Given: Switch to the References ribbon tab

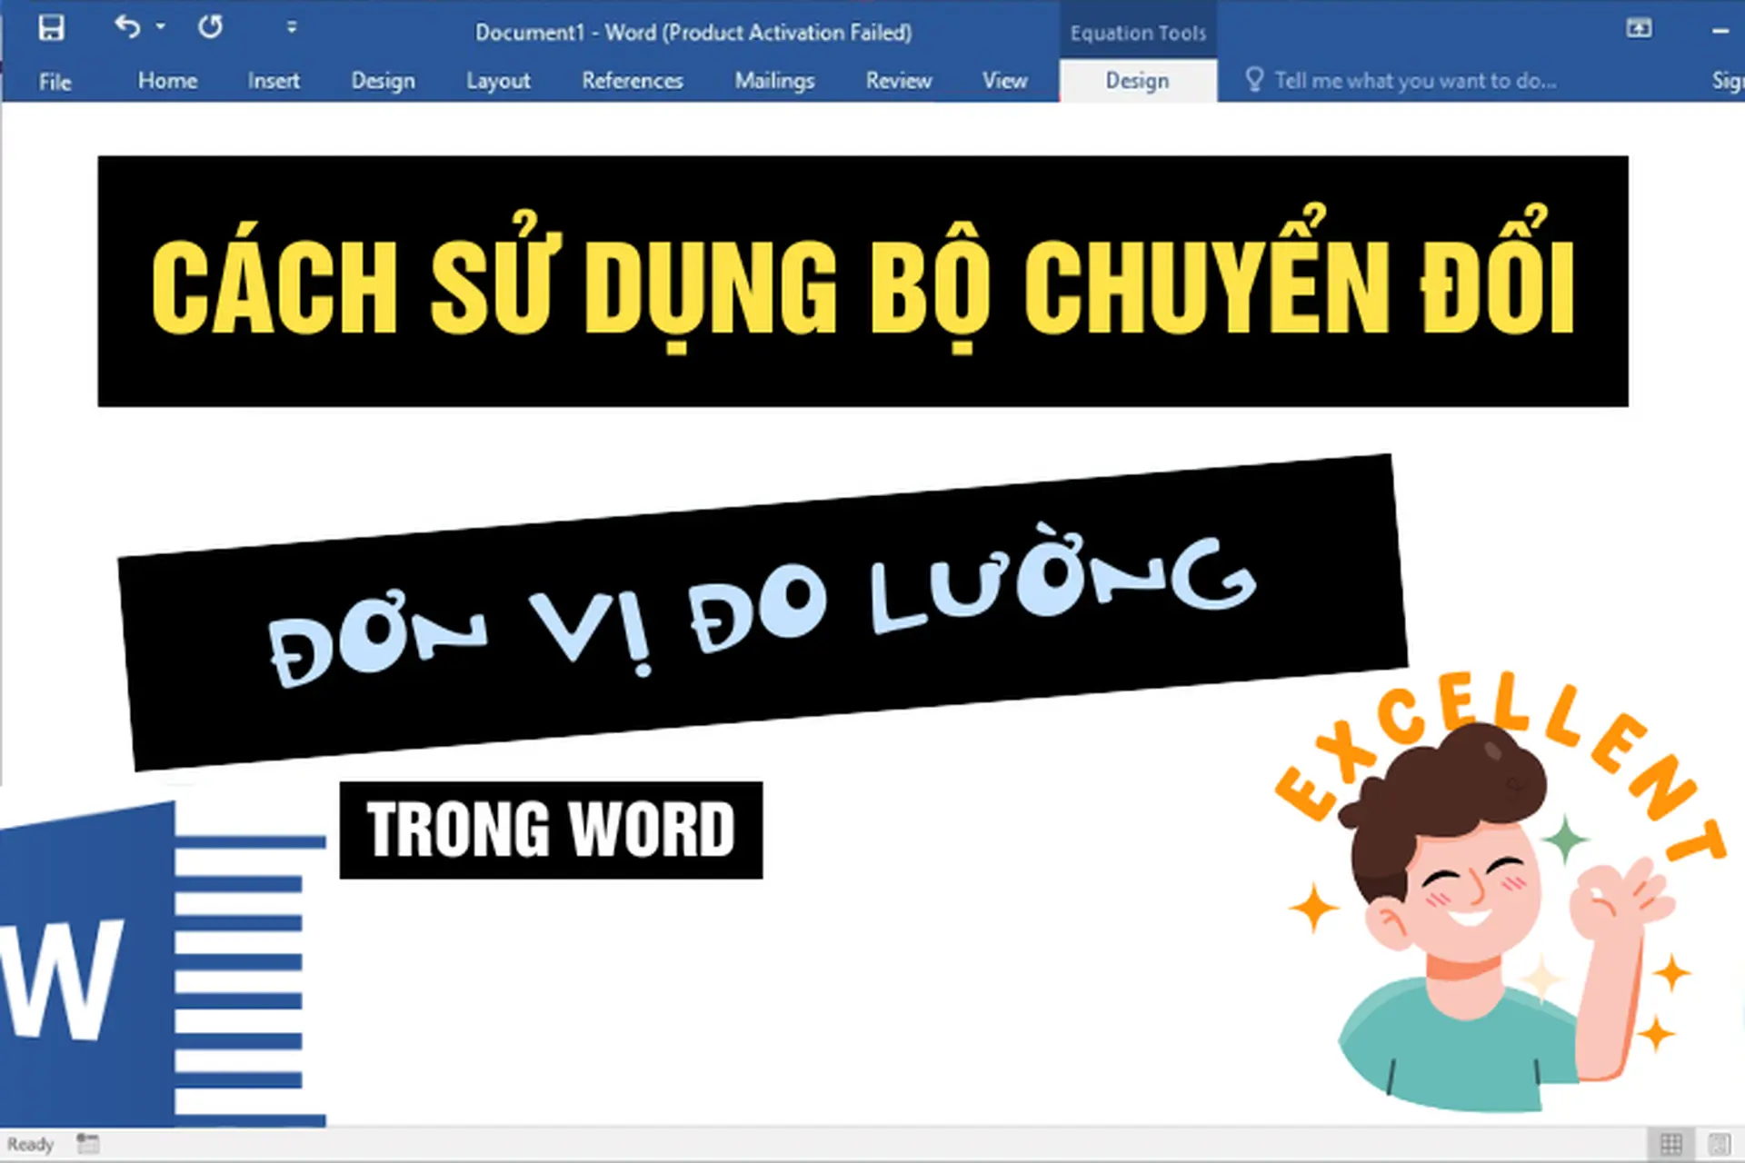Looking at the screenshot, I should 633,81.
